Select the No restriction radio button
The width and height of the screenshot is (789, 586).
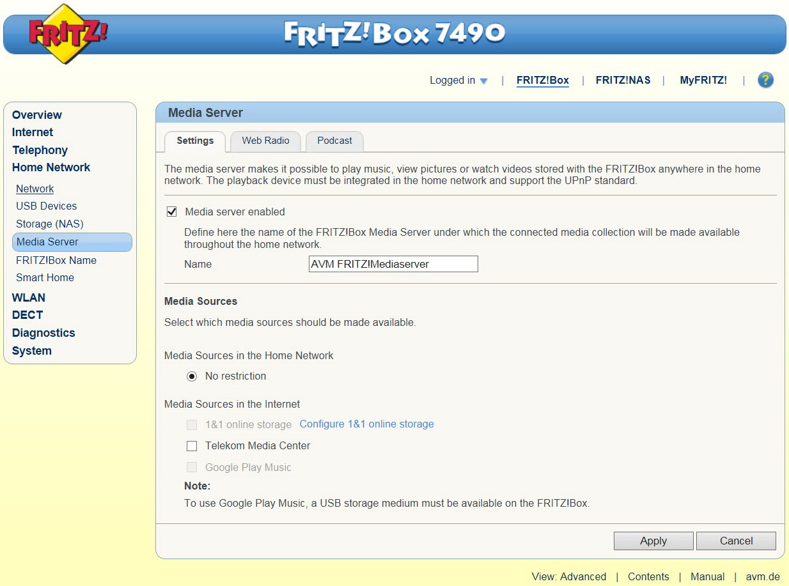tap(192, 376)
